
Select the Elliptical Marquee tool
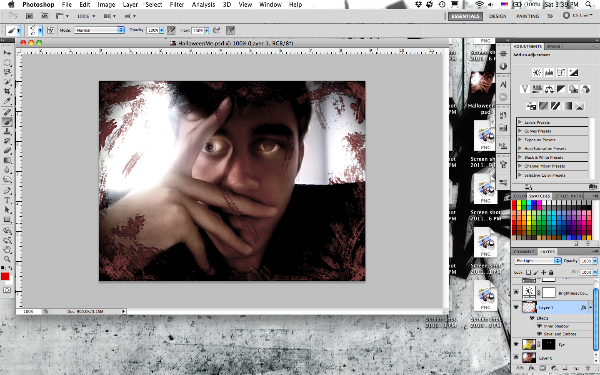click(7, 62)
